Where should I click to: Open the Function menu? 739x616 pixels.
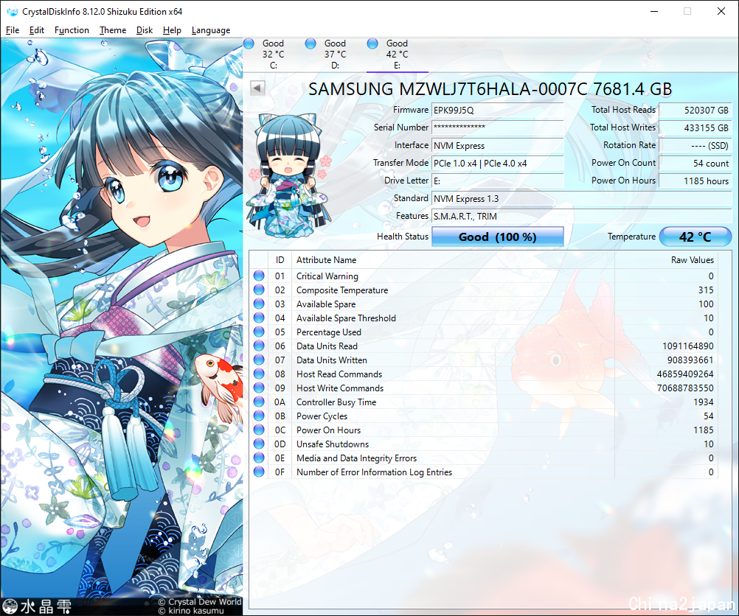[x=72, y=30]
